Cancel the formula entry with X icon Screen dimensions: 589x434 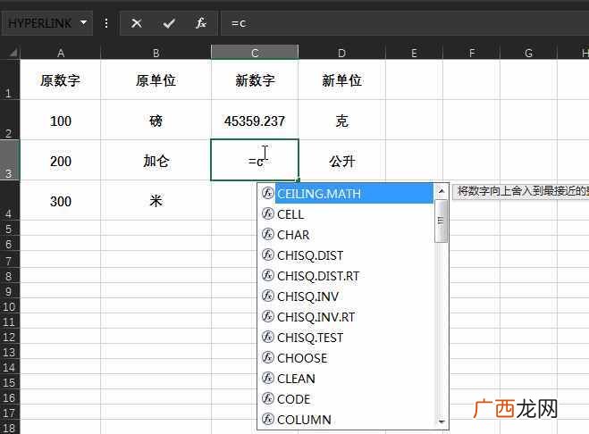(x=137, y=23)
